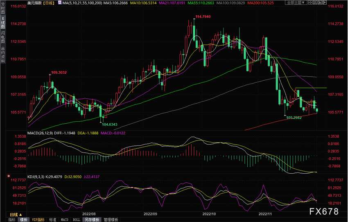Select the K线图 side tab
348x222 pixels.
click(x=3, y=23)
